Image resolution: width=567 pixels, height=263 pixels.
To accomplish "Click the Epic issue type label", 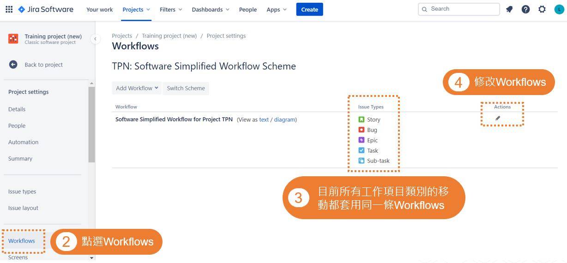I will tap(372, 140).
